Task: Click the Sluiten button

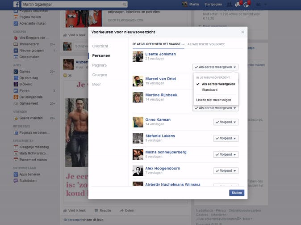Action: click(237, 193)
